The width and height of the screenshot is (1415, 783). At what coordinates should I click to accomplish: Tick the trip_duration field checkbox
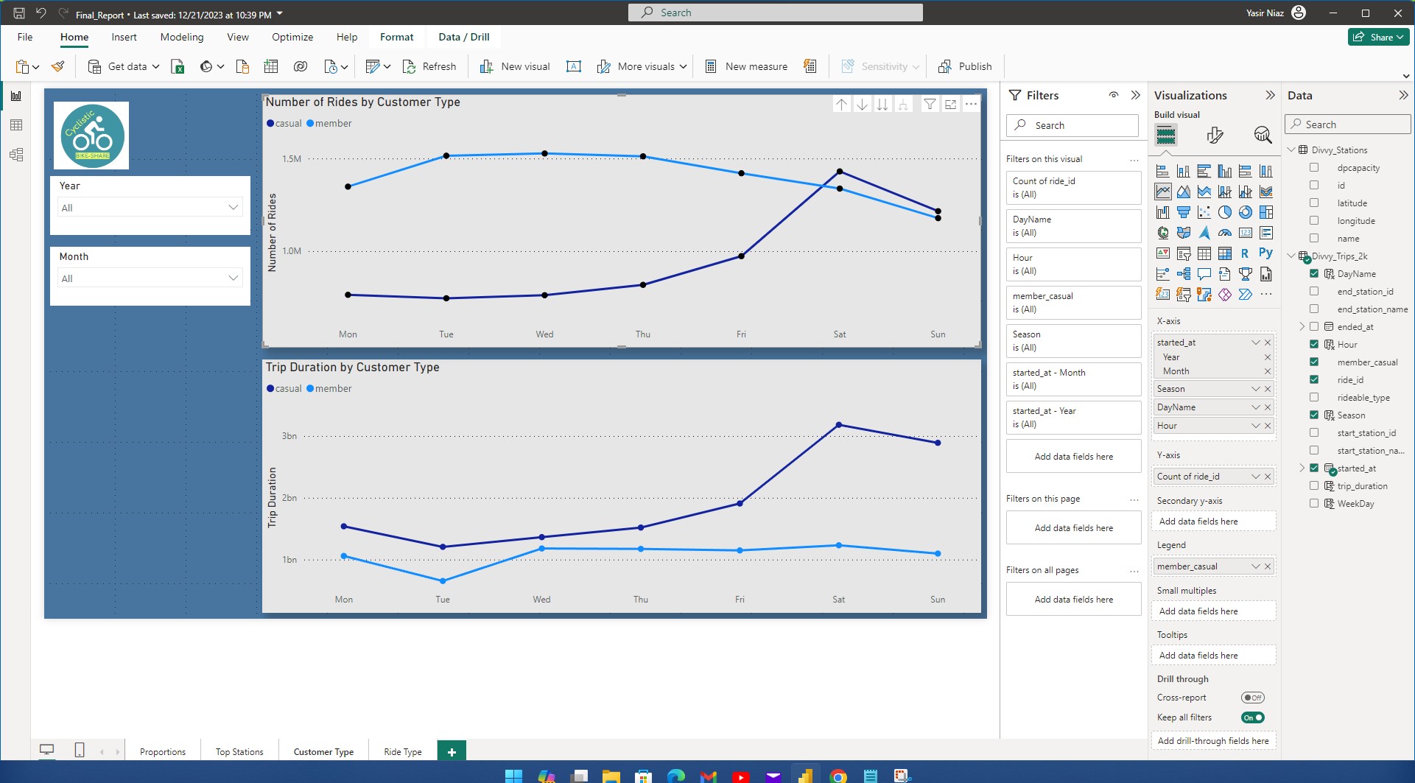click(1314, 486)
